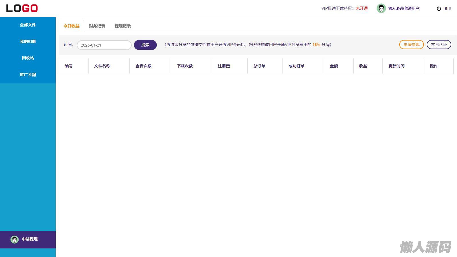The height and width of the screenshot is (257, 457).
Task: Click the 退出 logout text
Action: click(x=447, y=9)
